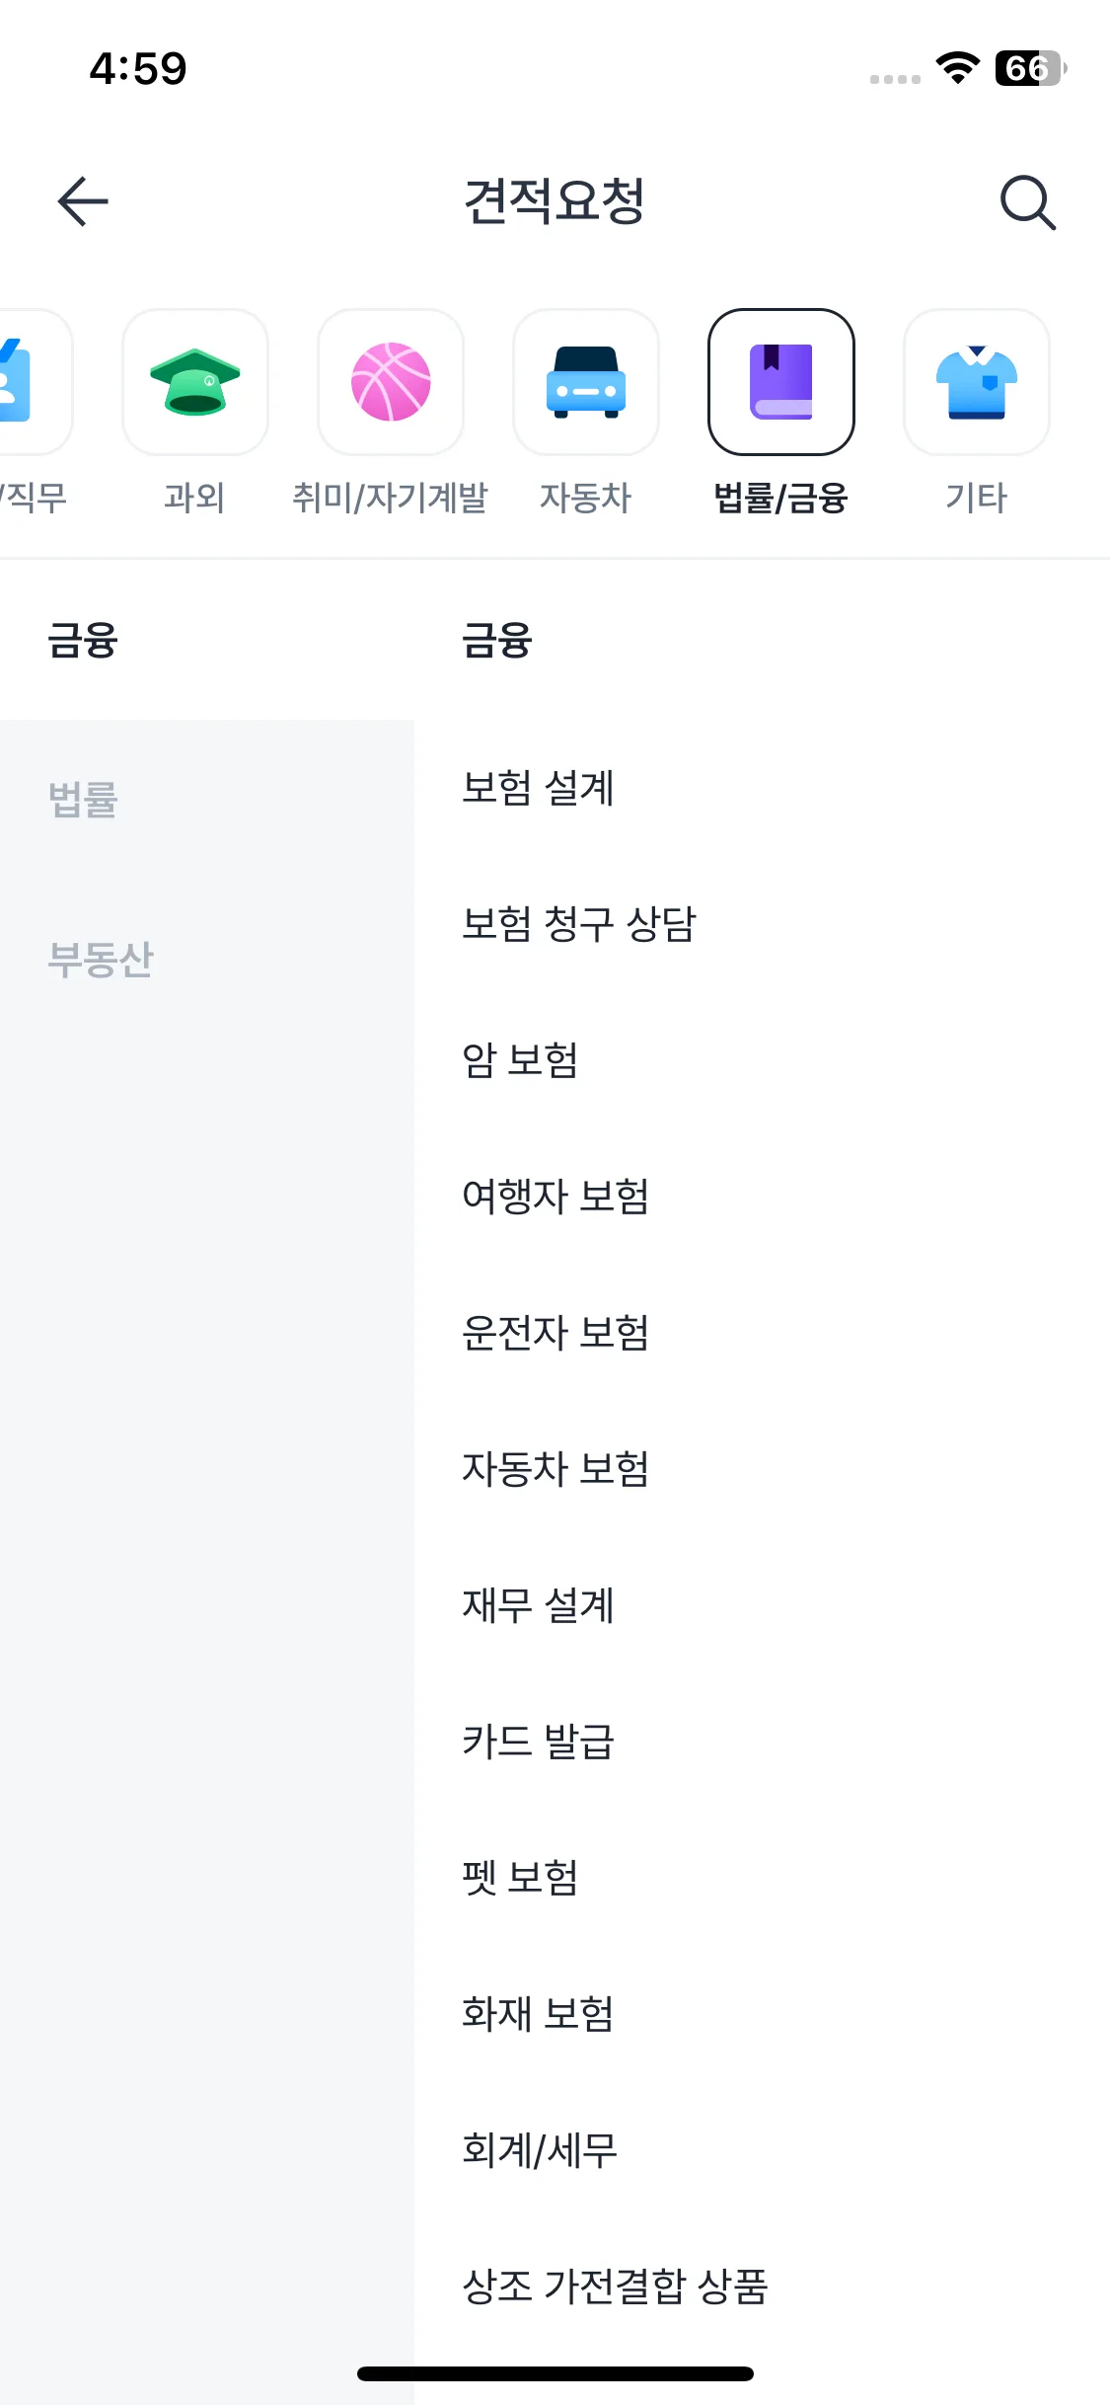Select the 취미/자기계발 basketball icon

point(391,383)
